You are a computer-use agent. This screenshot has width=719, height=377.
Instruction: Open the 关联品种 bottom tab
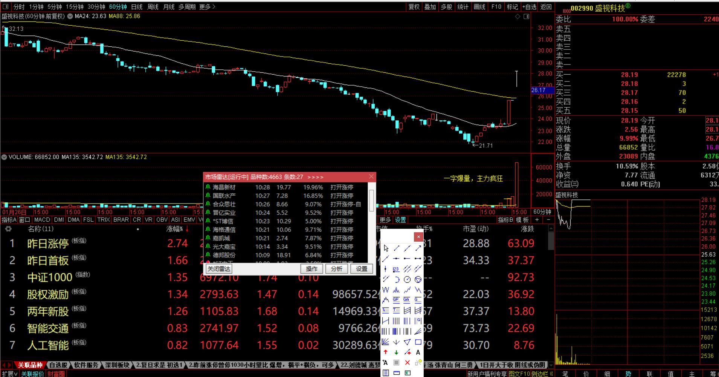tap(30, 365)
